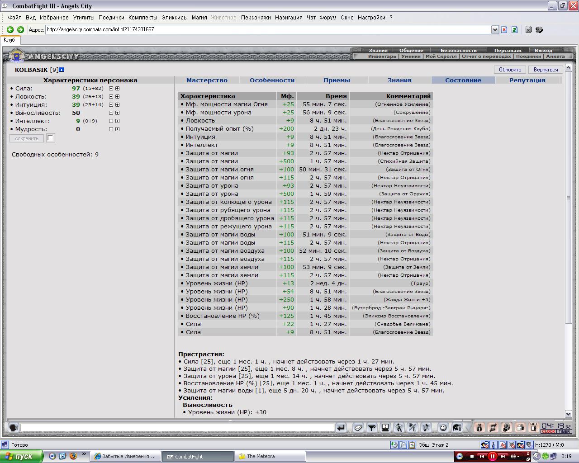Viewport: 579px width, 463px height.
Task: Open the Мой Скролл link
Action: pos(441,57)
